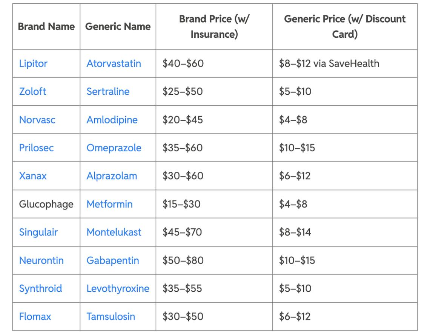This screenshot has height=334, width=430.
Task: Open the Zoloft link
Action: 32,92
